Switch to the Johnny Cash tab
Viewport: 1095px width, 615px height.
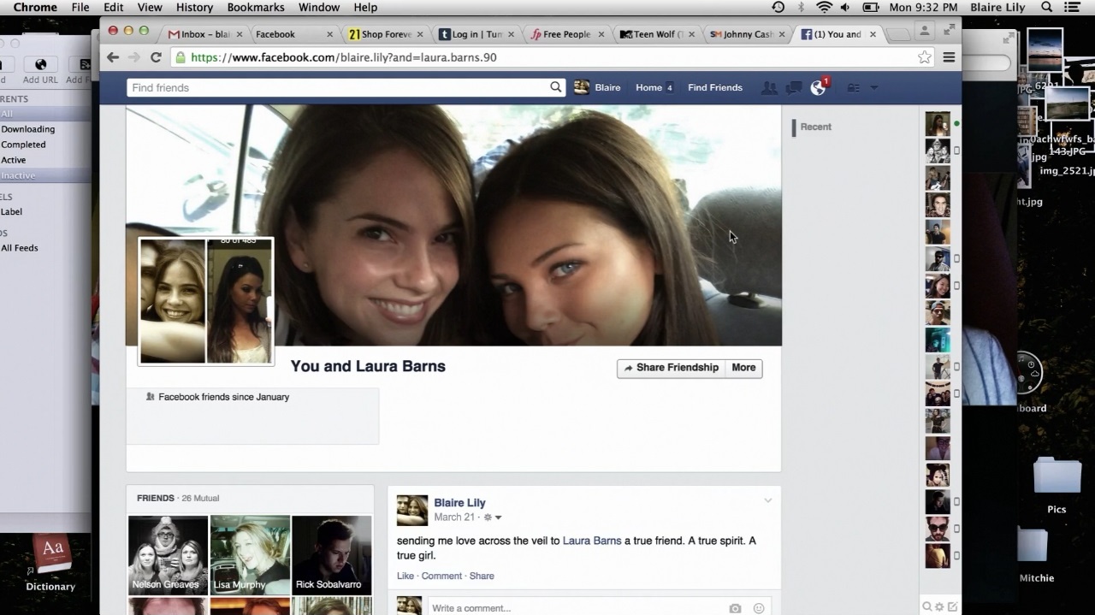click(x=741, y=34)
